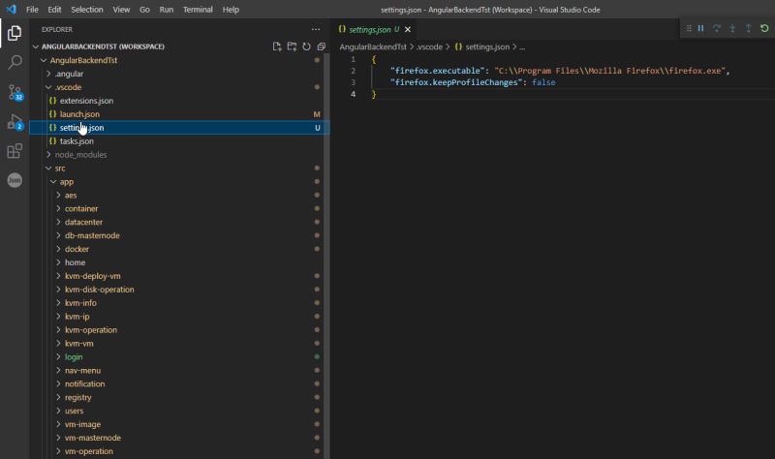Open Explorer more actions ellipsis
The image size is (775, 459).
tap(316, 30)
